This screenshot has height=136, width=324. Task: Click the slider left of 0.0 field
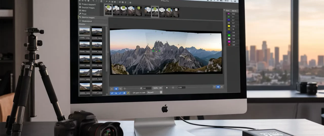click(132, 88)
